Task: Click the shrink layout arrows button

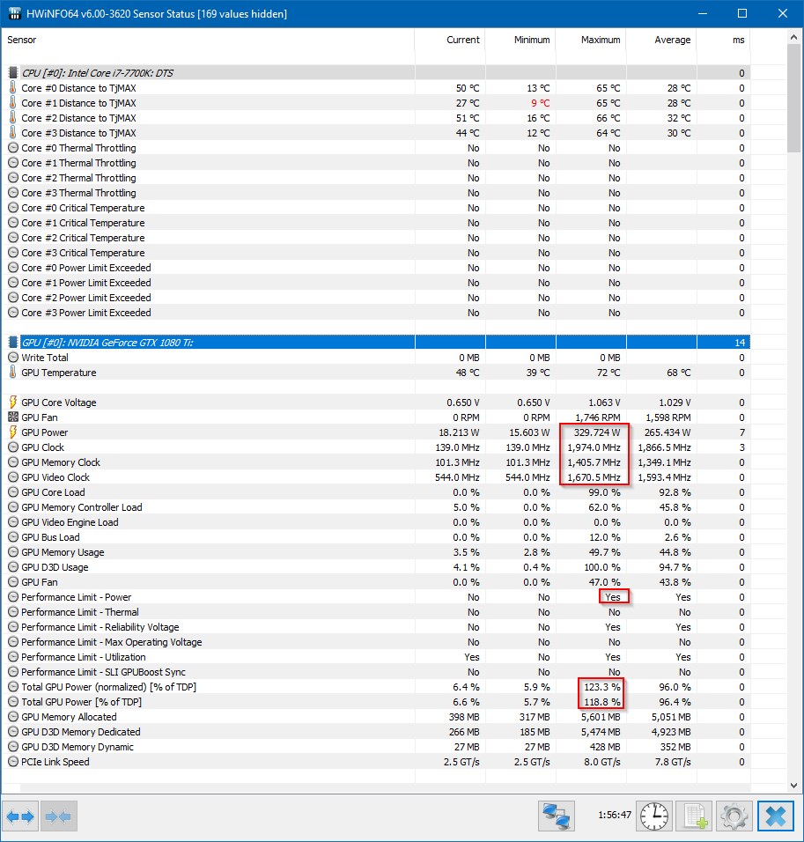Action: [x=58, y=816]
